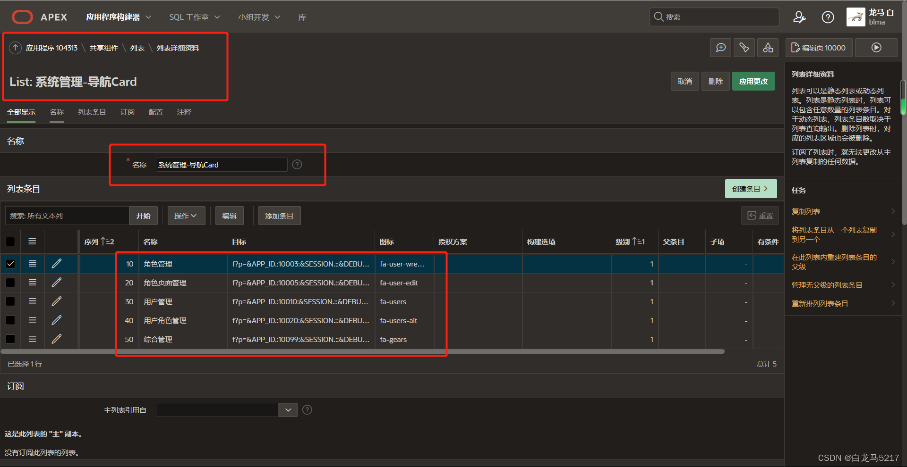Uncheck the 角色管理 row checkbox
The image size is (907, 467).
tap(10, 264)
